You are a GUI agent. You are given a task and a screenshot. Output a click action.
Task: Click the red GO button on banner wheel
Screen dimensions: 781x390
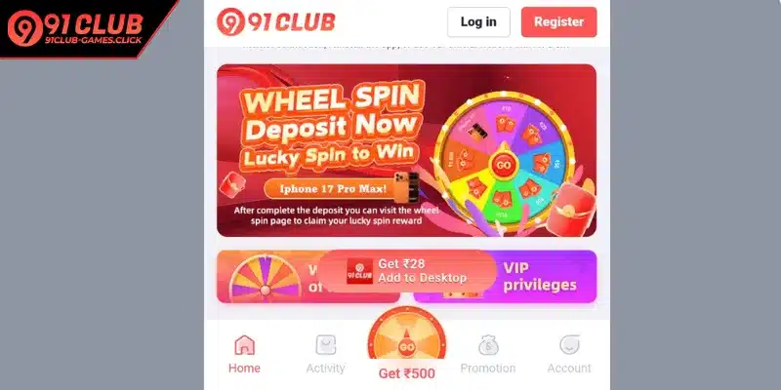tap(503, 165)
